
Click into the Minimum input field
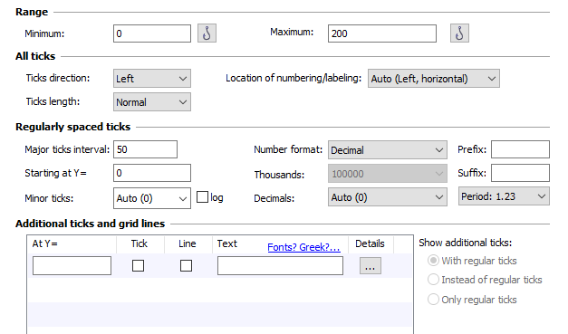coord(152,33)
